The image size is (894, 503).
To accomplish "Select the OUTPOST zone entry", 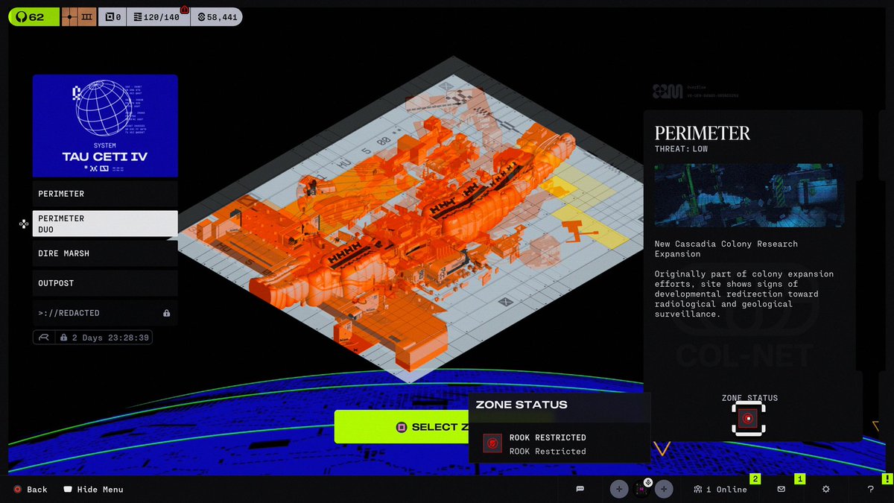I will (x=105, y=283).
